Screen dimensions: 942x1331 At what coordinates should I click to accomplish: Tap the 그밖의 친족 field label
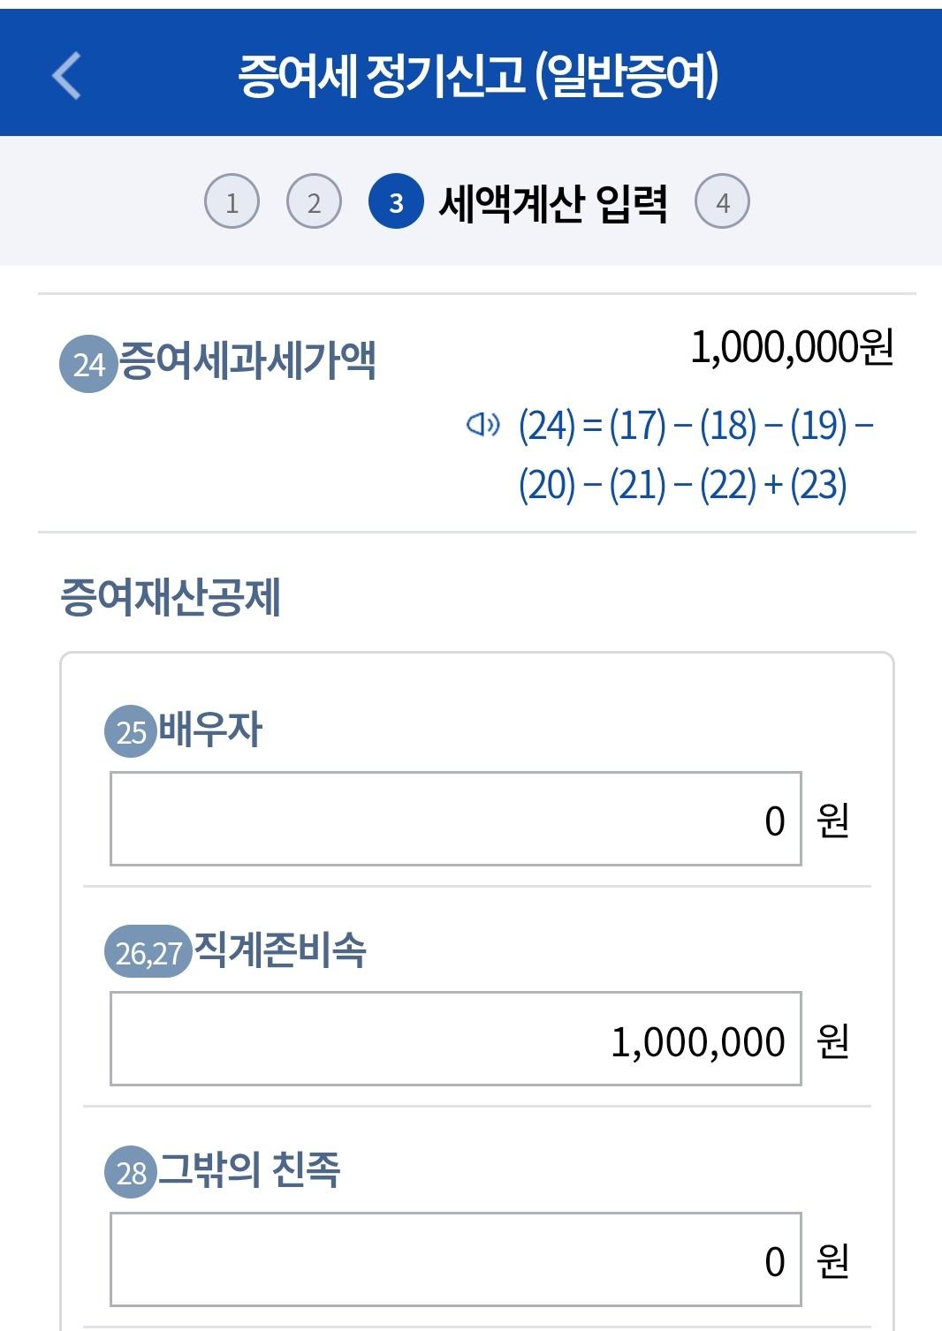248,1169
